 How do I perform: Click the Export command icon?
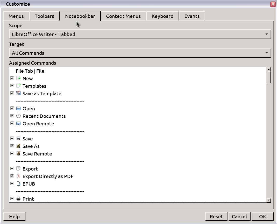[18, 168]
